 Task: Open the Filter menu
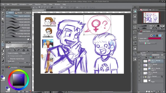pos(51,4)
